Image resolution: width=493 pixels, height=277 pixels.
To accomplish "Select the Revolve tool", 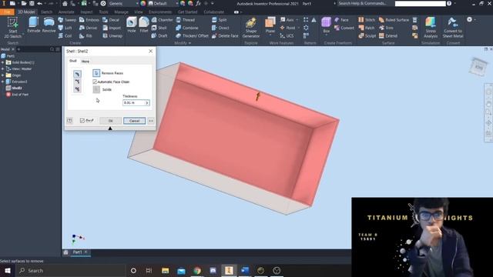I will coord(49,25).
